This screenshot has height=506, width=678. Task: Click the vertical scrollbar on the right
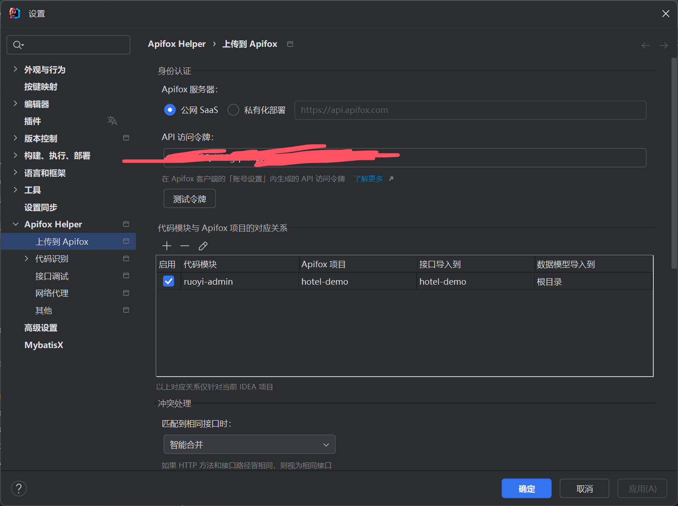pos(673,161)
